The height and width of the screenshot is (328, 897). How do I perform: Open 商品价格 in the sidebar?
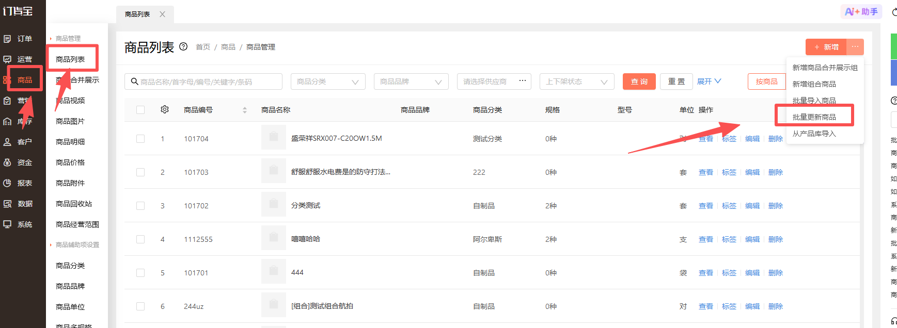[x=70, y=162]
